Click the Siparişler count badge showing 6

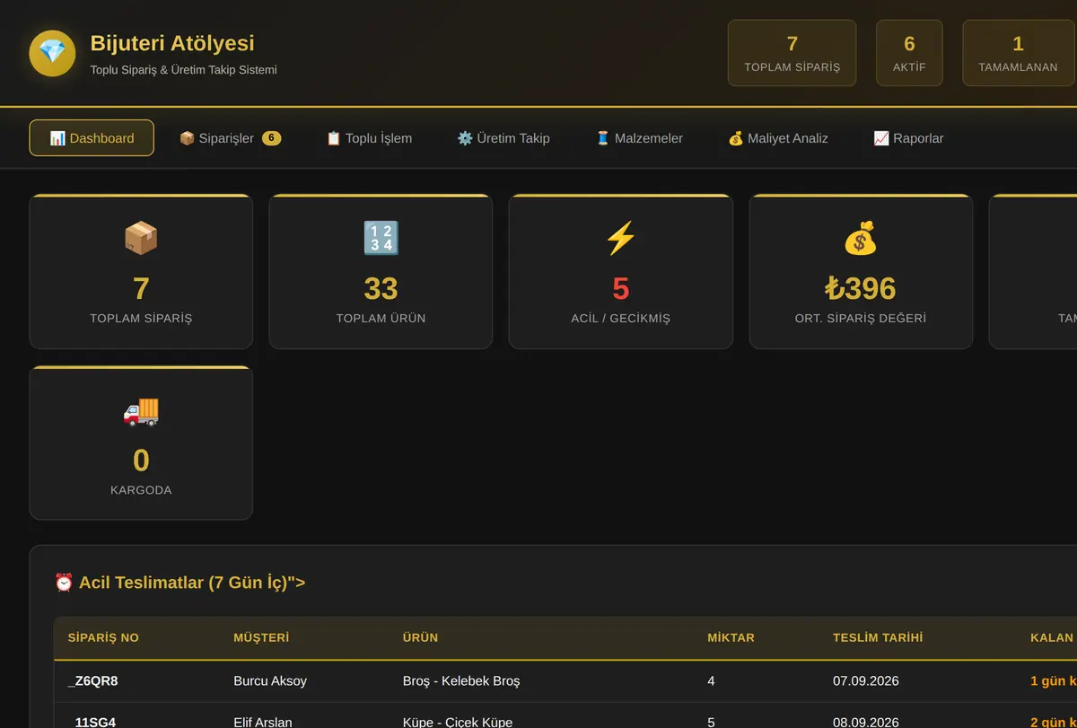pyautogui.click(x=271, y=138)
